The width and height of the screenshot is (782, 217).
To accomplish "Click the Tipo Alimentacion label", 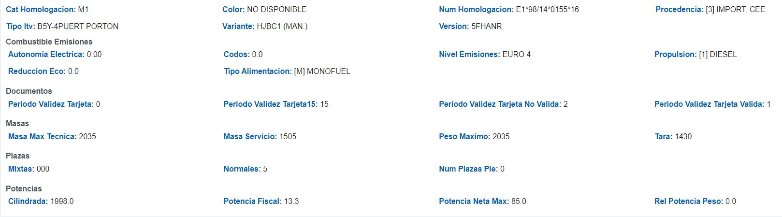I will pyautogui.click(x=258, y=71).
